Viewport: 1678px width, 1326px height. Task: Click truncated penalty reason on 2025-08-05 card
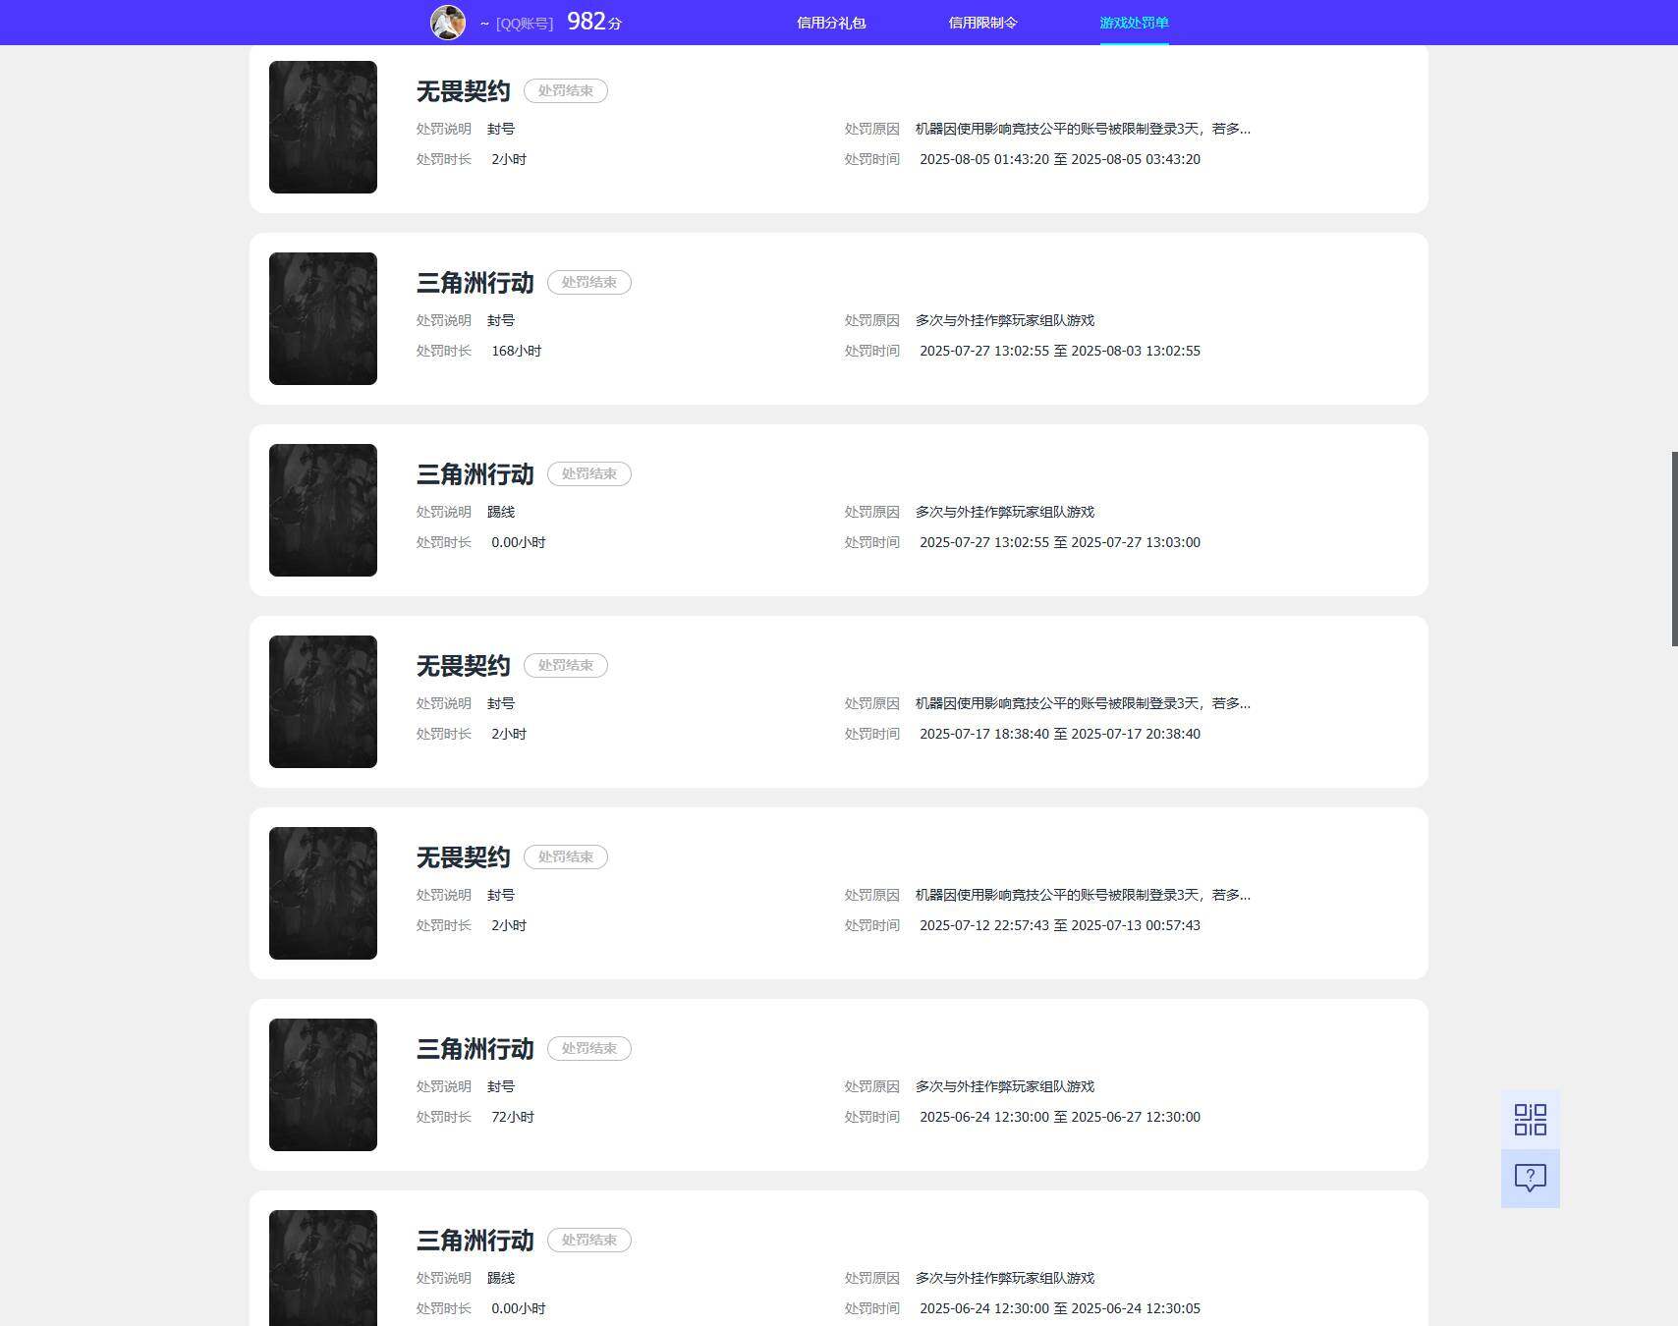point(1083,129)
